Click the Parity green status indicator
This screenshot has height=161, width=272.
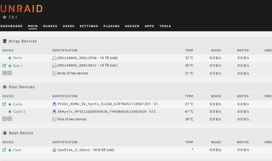coord(10,58)
